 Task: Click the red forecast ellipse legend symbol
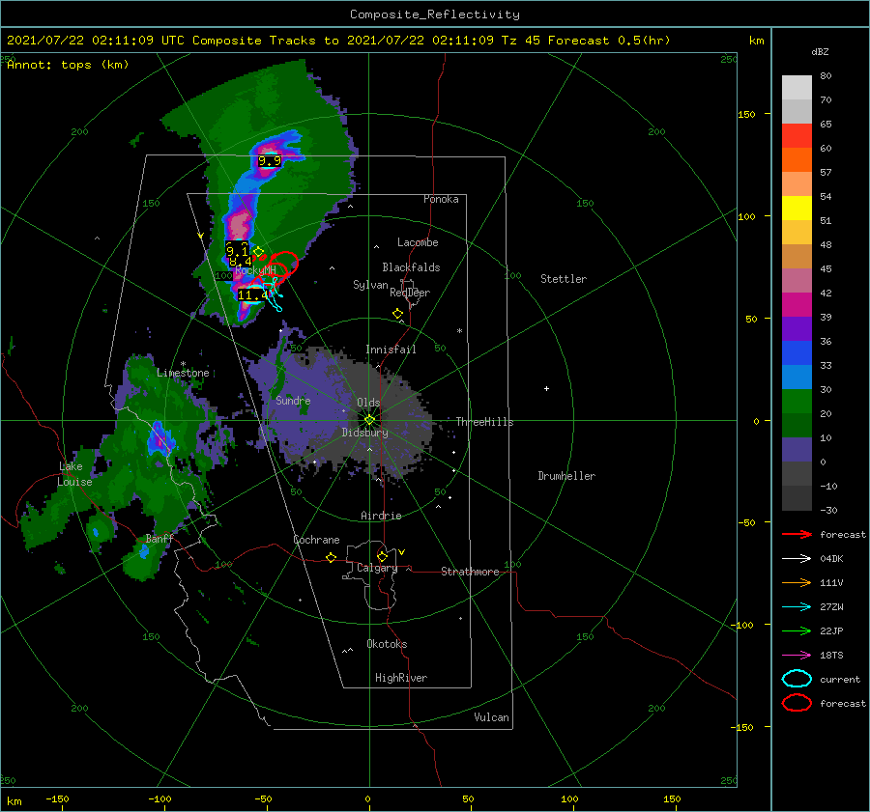[x=797, y=703]
